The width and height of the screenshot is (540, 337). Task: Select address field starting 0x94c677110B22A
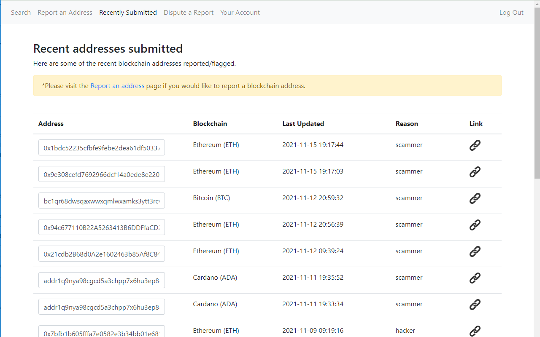102,227
